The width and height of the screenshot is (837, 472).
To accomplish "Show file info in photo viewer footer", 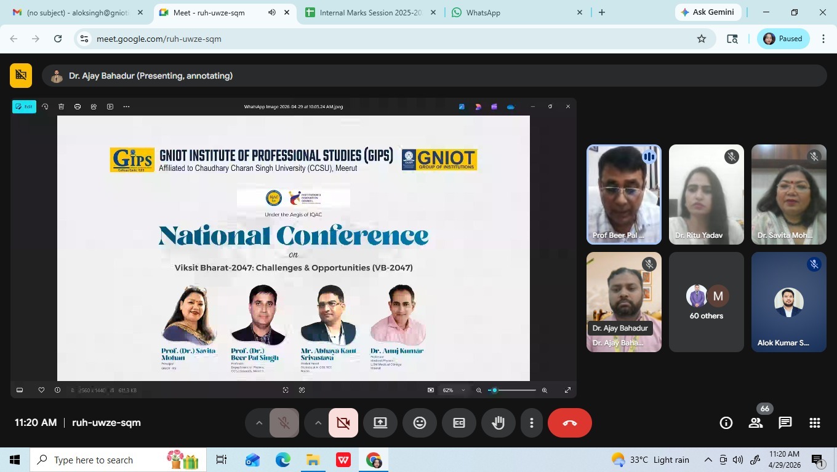I will 57,390.
